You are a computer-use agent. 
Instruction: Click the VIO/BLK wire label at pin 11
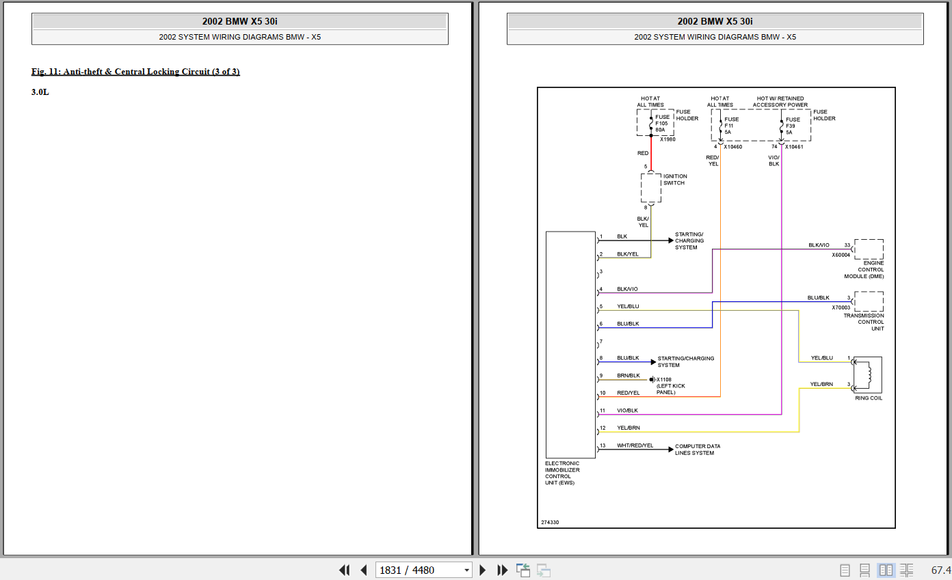pos(627,411)
